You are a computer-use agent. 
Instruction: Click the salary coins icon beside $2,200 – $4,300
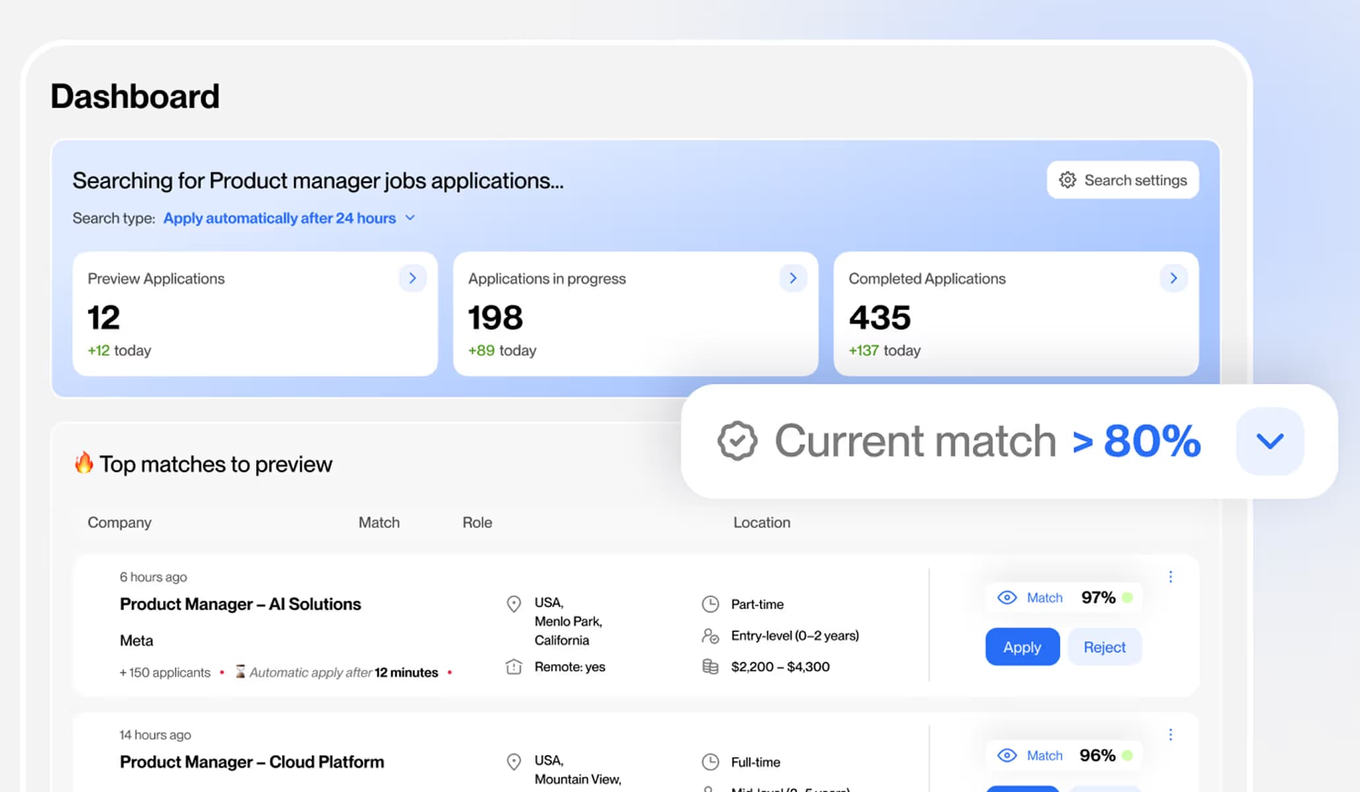pyautogui.click(x=710, y=667)
